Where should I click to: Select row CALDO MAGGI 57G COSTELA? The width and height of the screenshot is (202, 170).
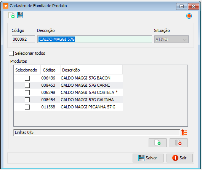68,92
